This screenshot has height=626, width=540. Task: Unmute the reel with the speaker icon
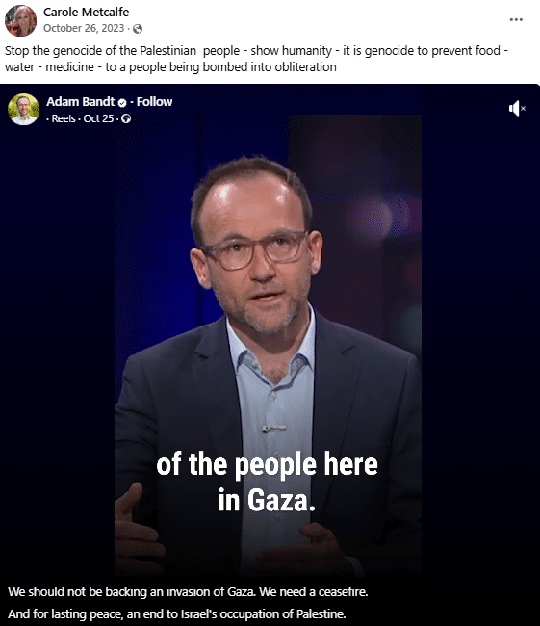(517, 108)
